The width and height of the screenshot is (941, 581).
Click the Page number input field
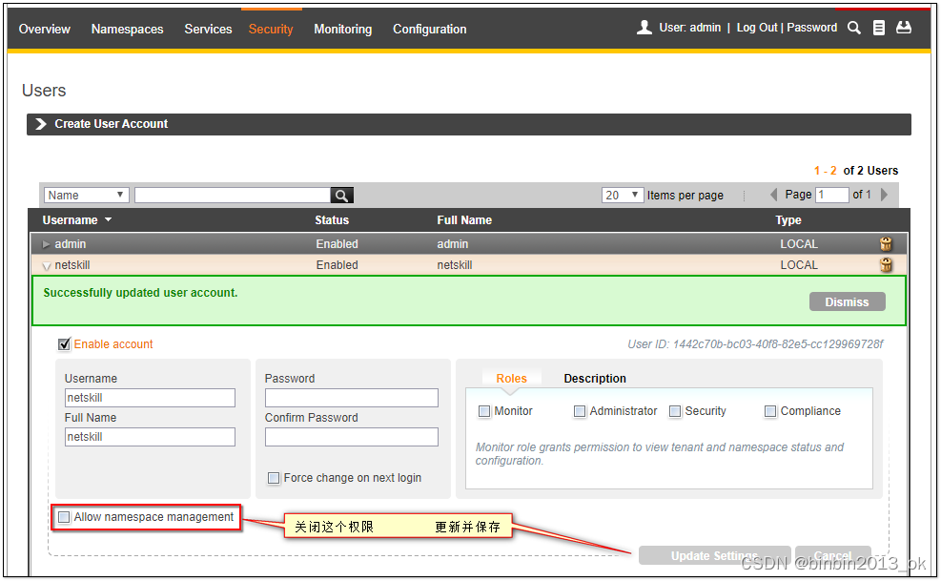pyautogui.click(x=831, y=194)
